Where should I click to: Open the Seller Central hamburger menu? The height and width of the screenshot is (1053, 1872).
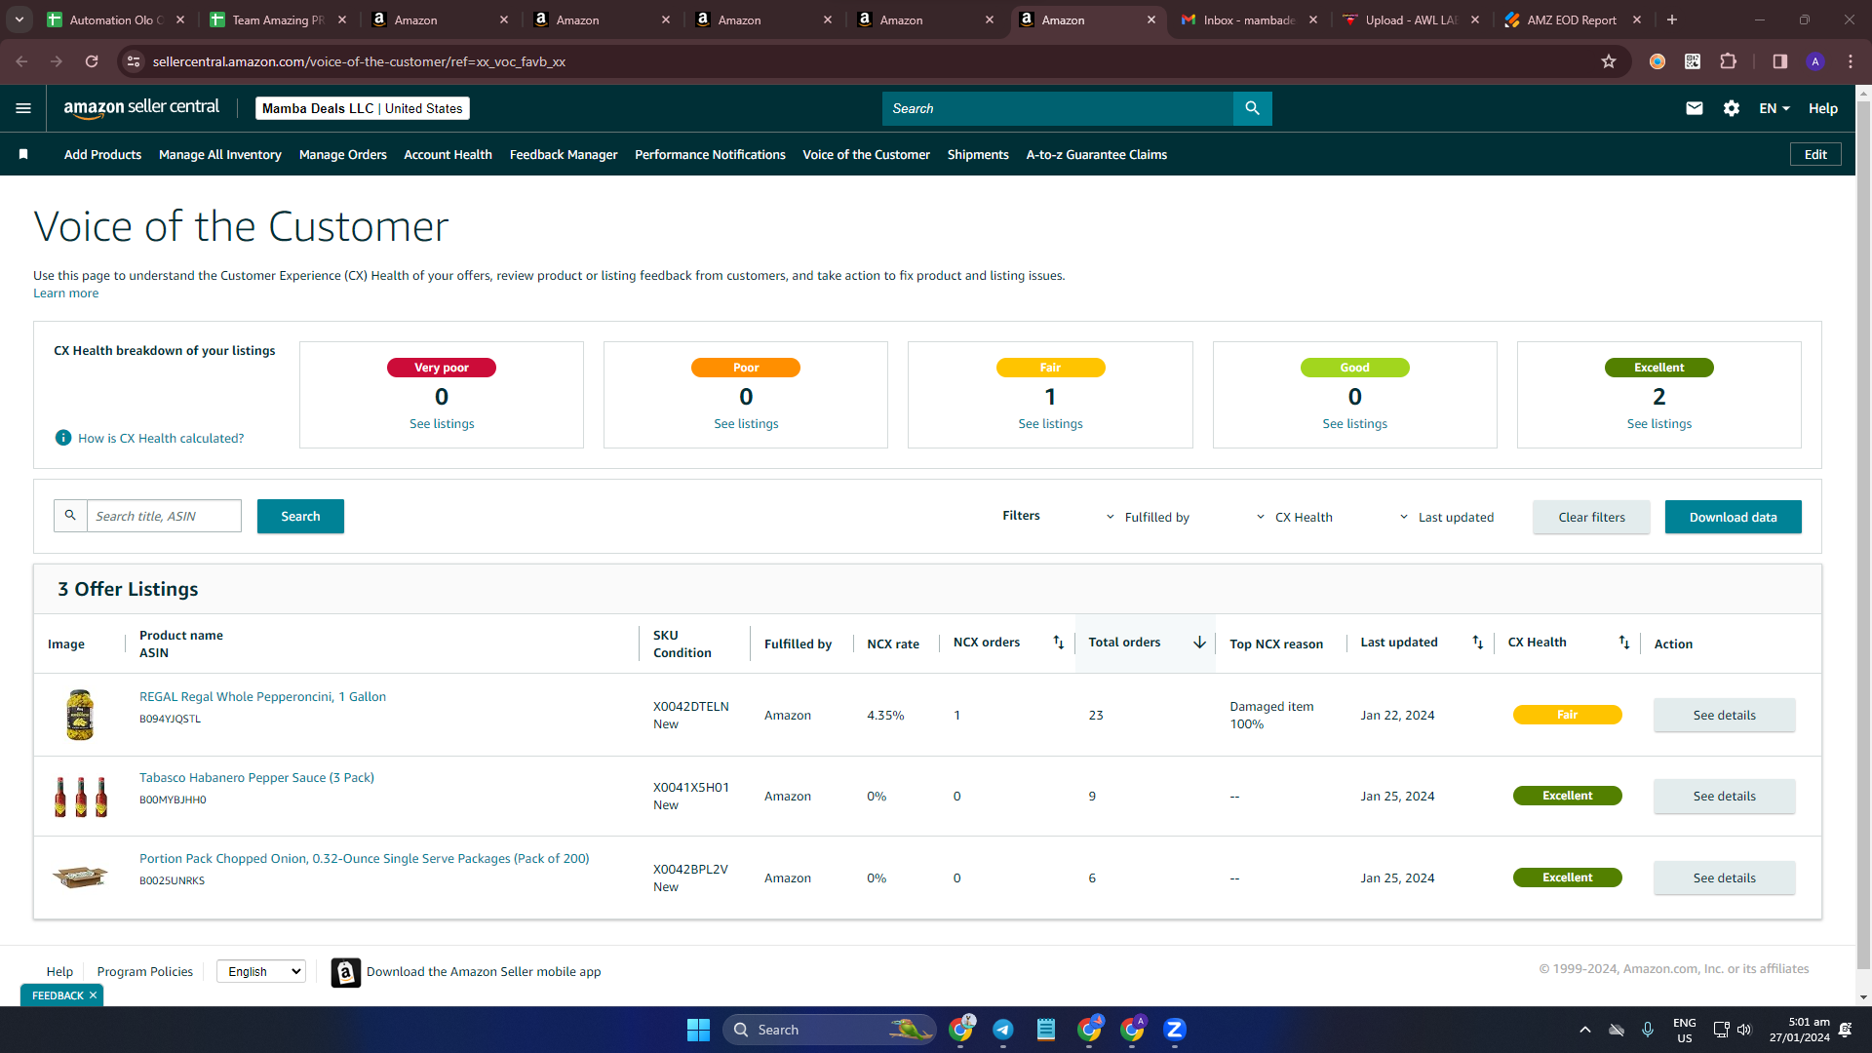[x=23, y=108]
